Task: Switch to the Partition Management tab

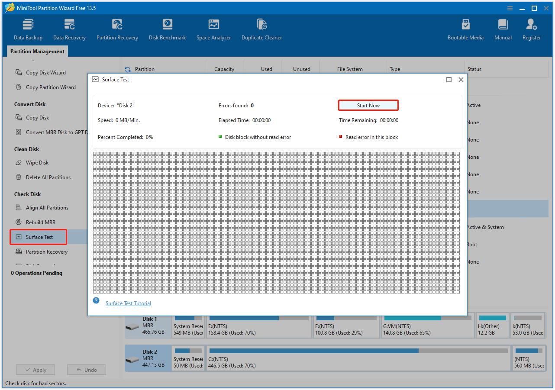Action: pos(37,51)
